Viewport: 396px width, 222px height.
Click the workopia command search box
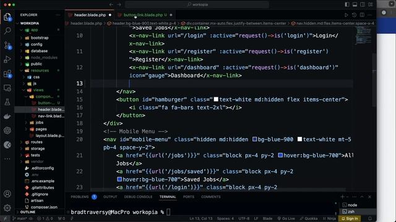point(197,4)
